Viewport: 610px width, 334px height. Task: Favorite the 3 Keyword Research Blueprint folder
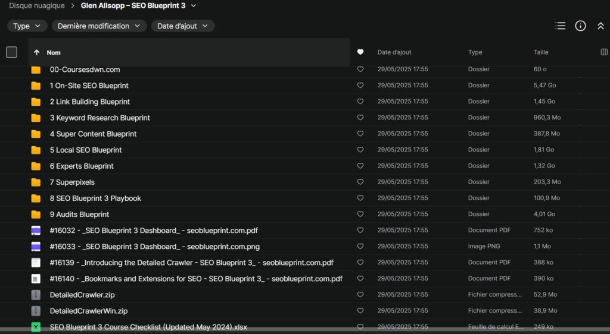click(360, 118)
